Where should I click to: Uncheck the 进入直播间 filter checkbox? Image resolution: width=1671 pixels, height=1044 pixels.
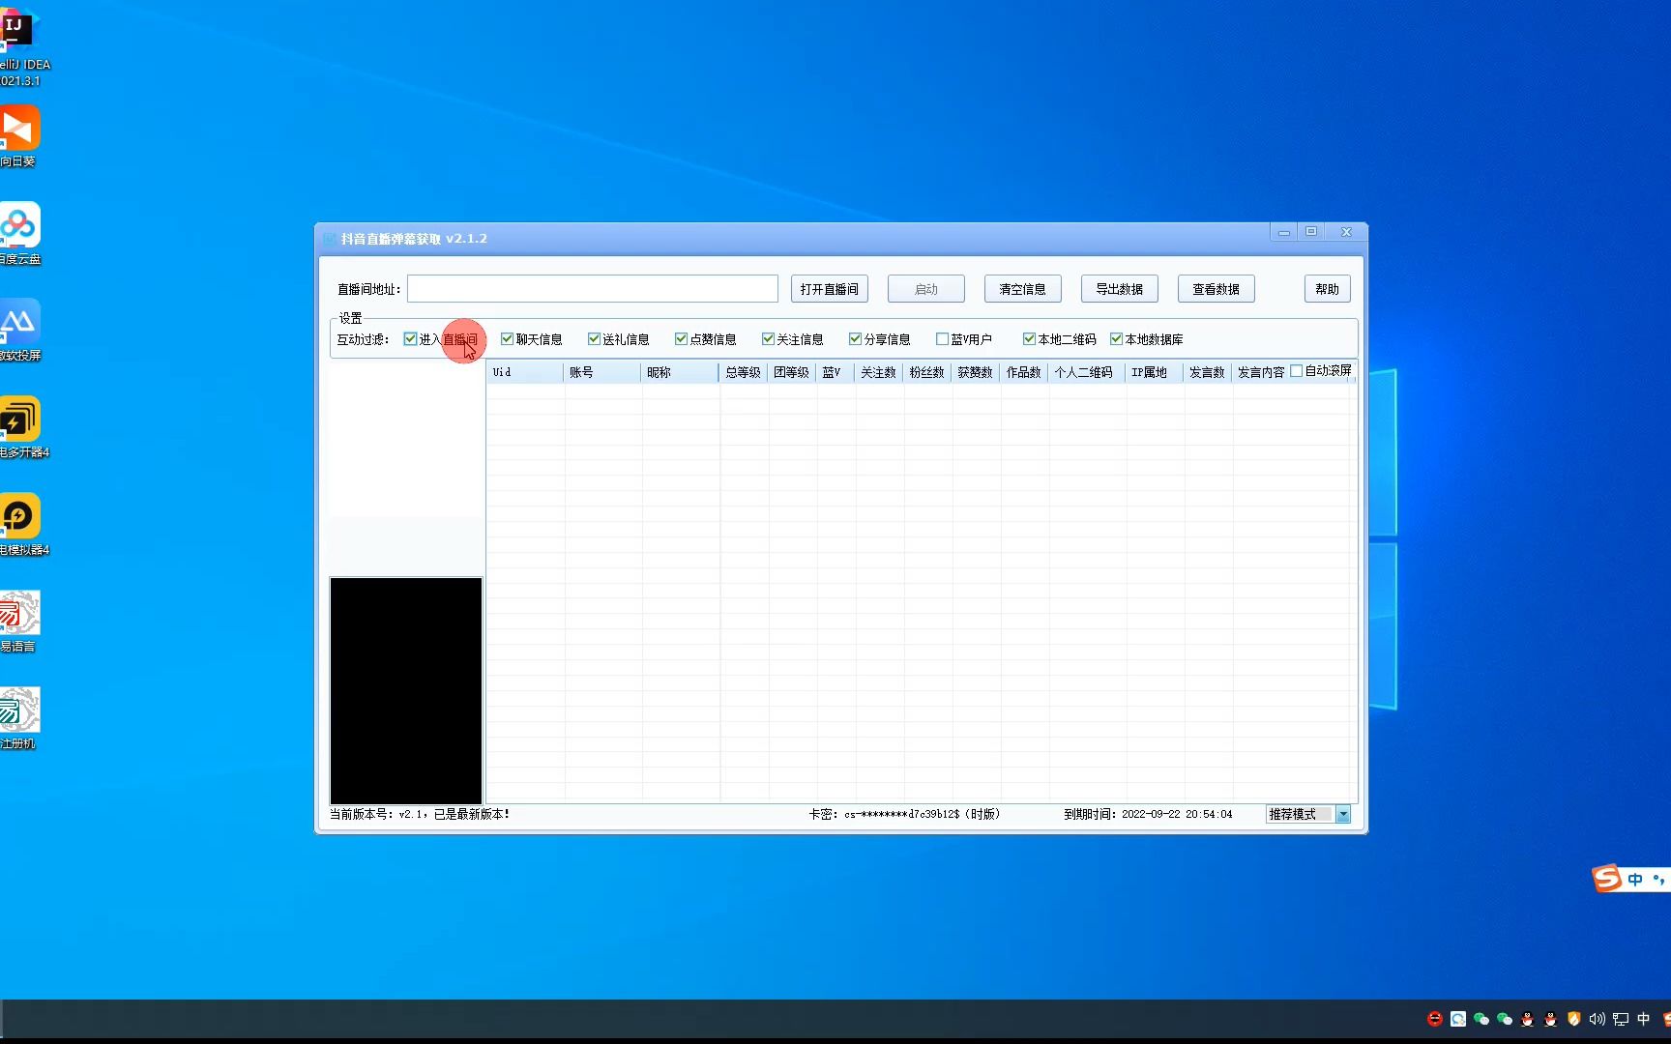point(410,339)
